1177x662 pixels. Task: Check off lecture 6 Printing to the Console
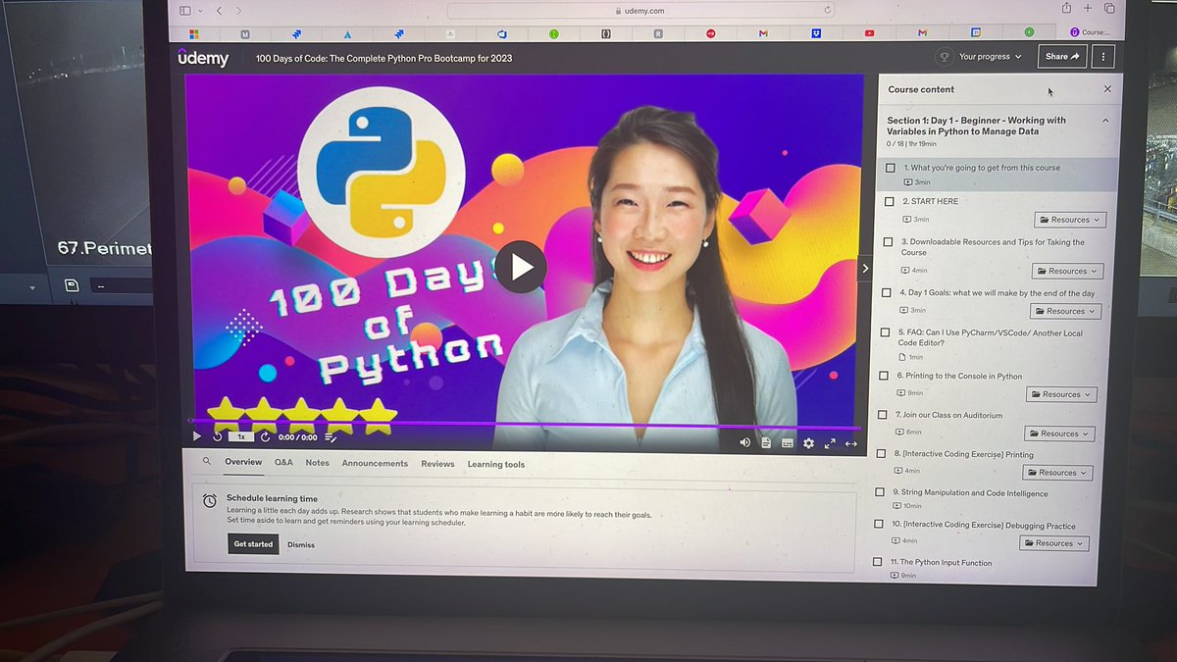(x=885, y=375)
